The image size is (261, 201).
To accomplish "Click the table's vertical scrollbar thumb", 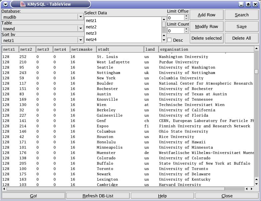I will pyautogui.click(x=257, y=71).
